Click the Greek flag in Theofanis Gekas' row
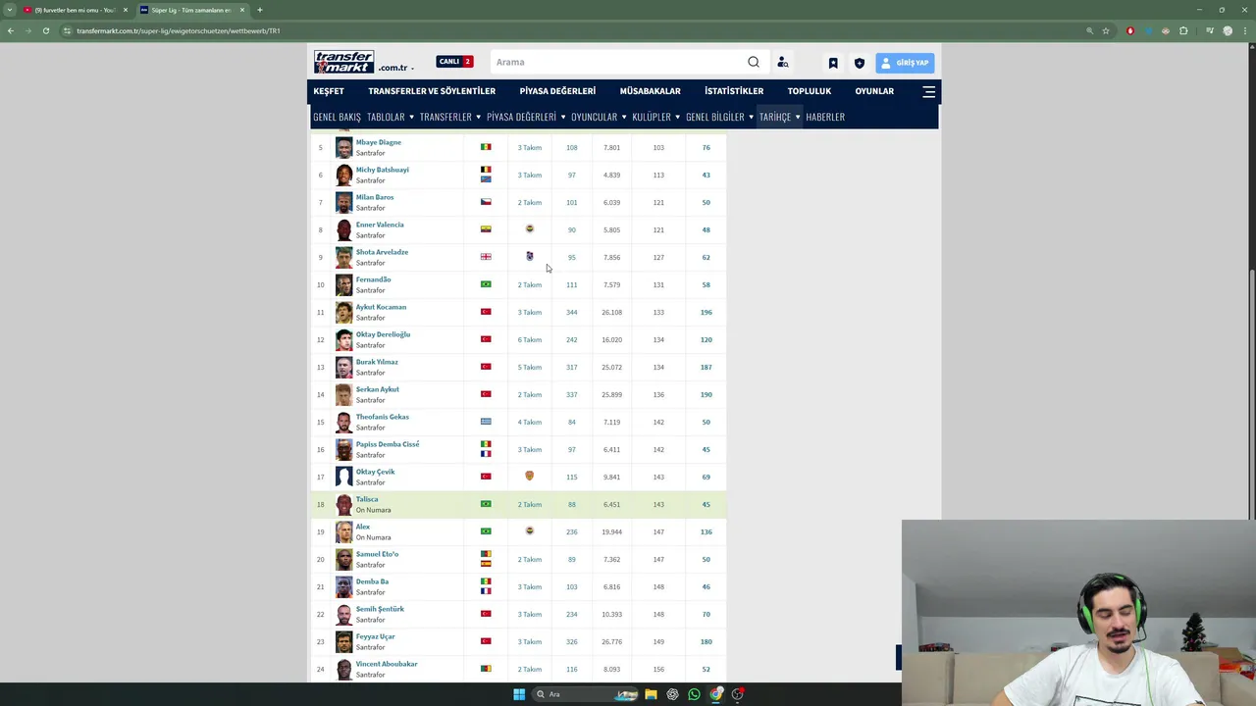 486,422
